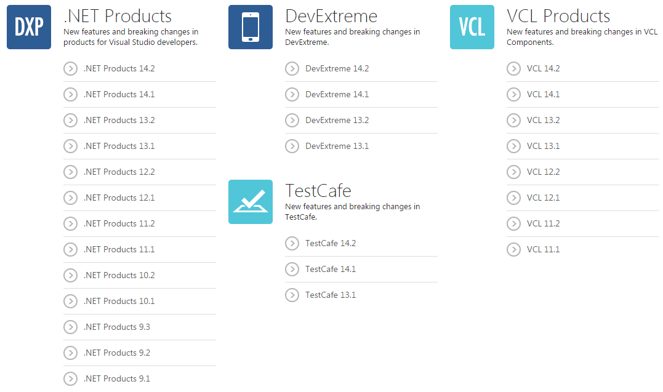
Task: Click arrow icon beside .NET Products 10.2
Action: [70, 275]
